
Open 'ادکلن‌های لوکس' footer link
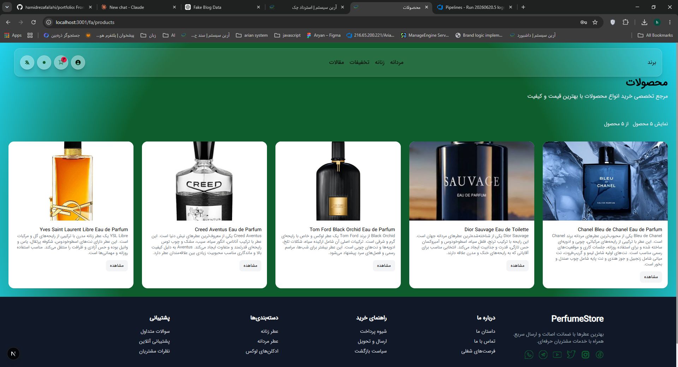262,351
